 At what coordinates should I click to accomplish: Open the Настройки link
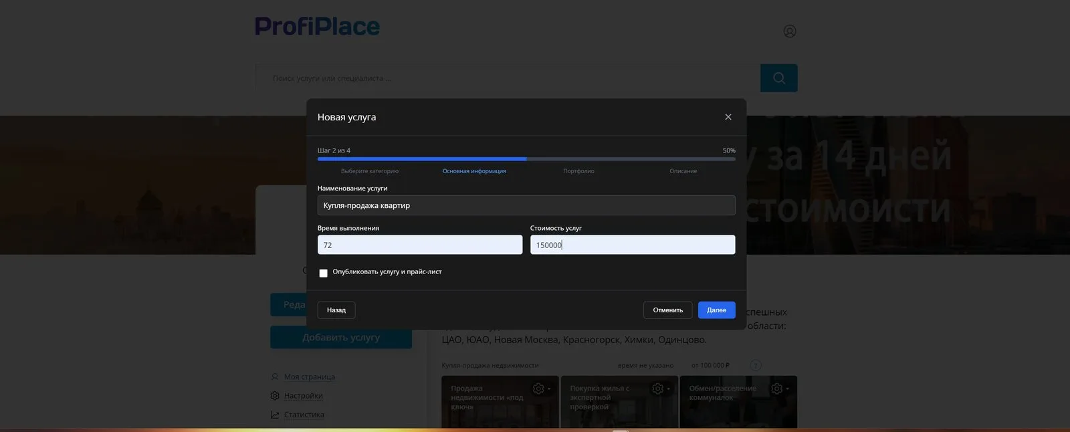[x=304, y=395]
